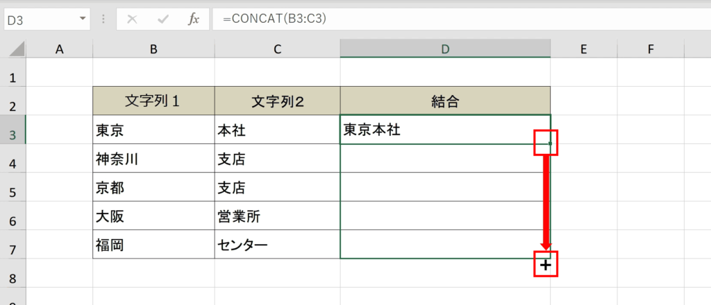Select the 結合 header cell
Screen dimensions: 711x305
pyautogui.click(x=445, y=101)
